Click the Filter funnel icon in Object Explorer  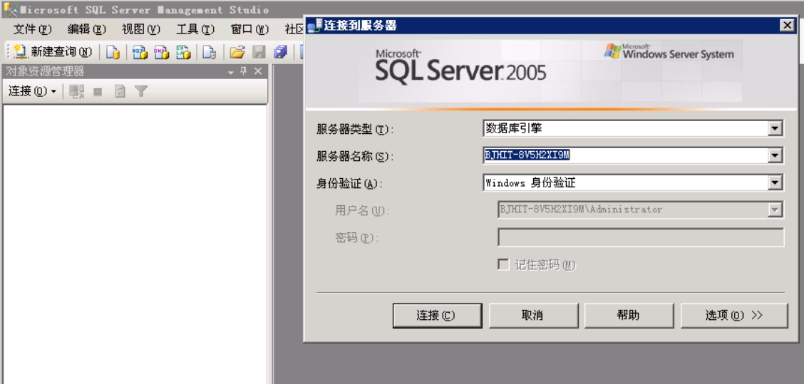click(141, 91)
